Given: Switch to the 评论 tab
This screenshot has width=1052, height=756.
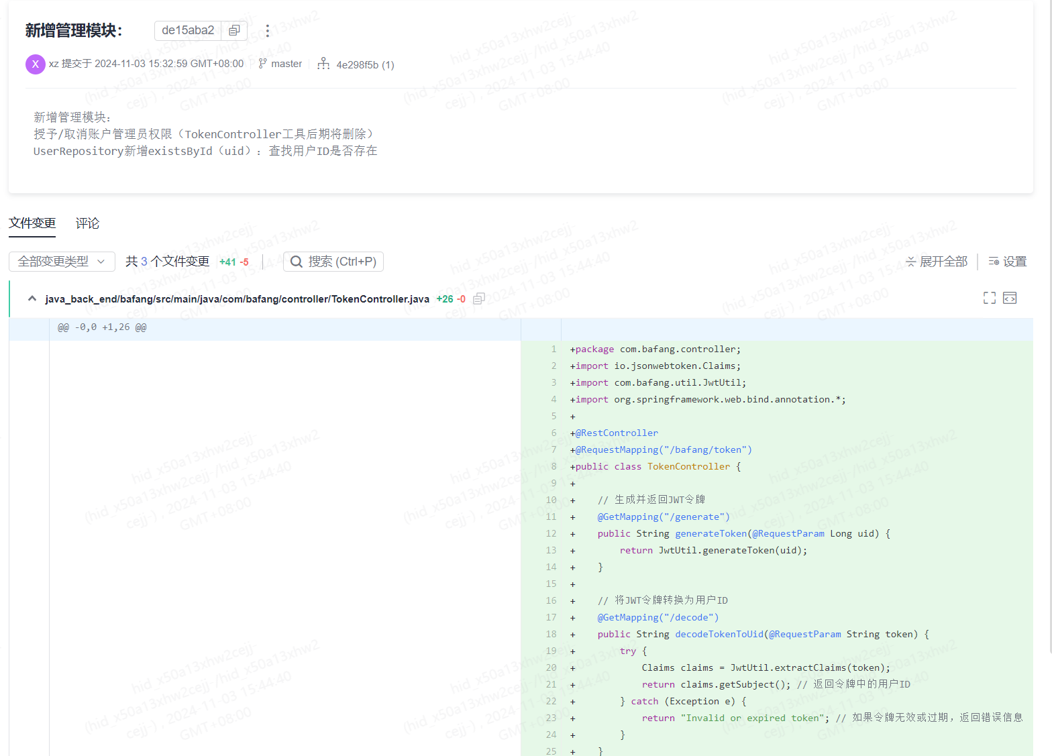Looking at the screenshot, I should pos(87,223).
